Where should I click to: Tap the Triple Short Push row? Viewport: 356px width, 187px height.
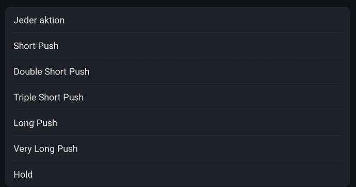[x=177, y=97]
